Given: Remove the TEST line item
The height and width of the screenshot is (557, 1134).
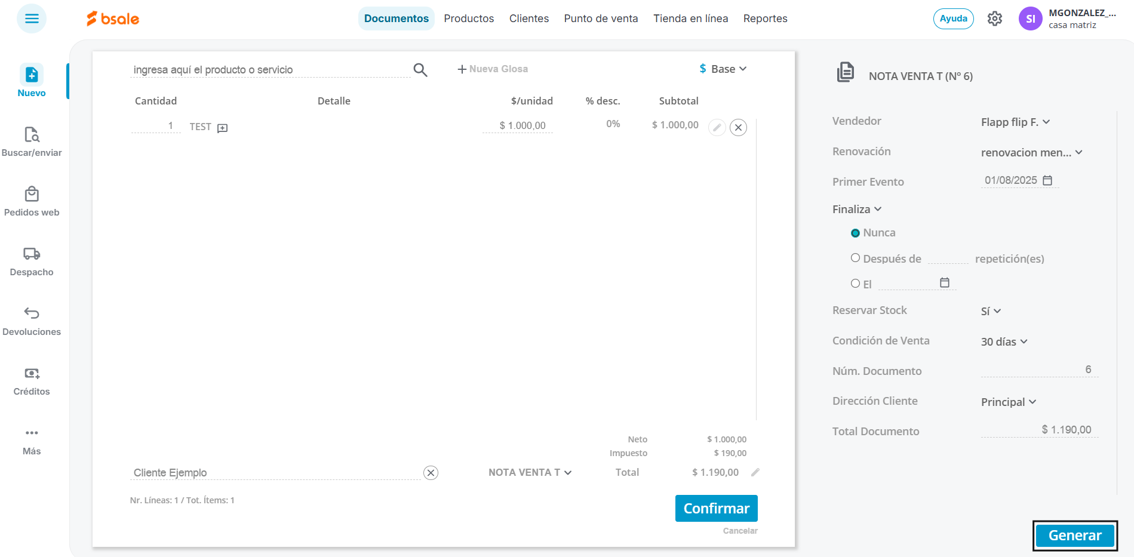Looking at the screenshot, I should pyautogui.click(x=739, y=127).
